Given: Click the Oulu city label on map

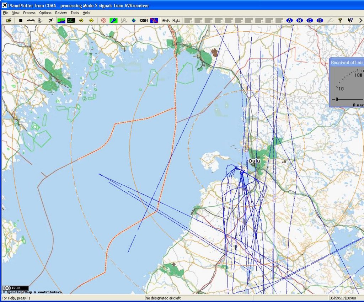Looking at the screenshot, I should [x=254, y=161].
